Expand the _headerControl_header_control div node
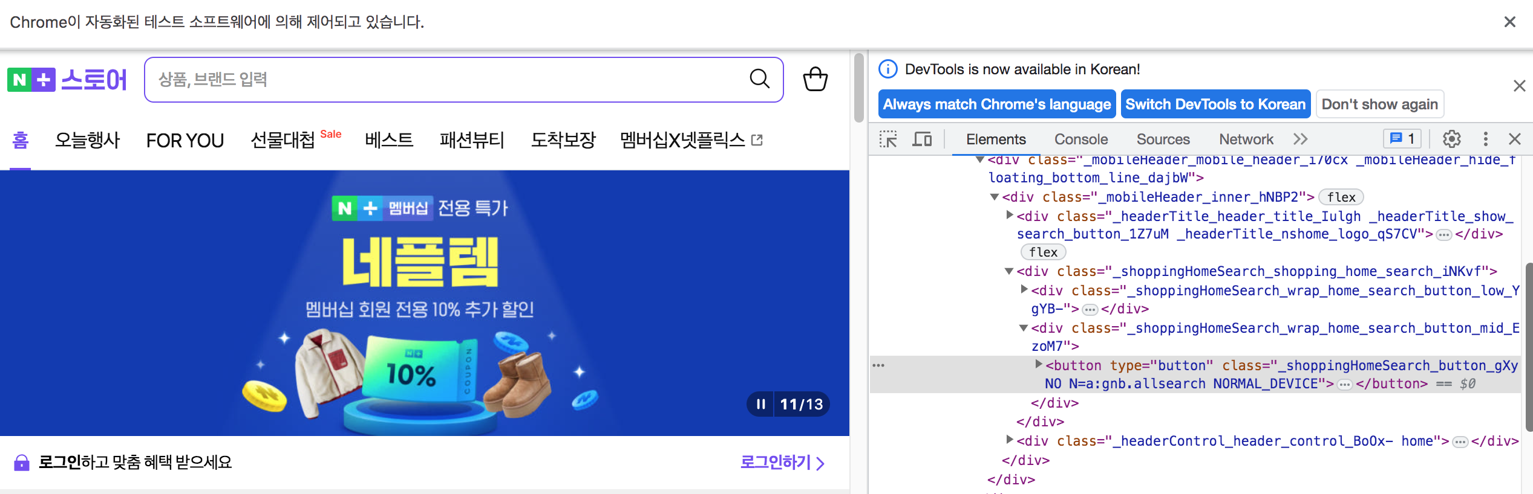Screen dimensions: 1533x494 coord(1009,439)
